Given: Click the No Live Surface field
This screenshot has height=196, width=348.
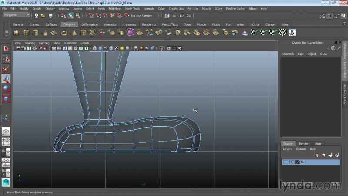Looking at the screenshot, I should pyautogui.click(x=143, y=16).
